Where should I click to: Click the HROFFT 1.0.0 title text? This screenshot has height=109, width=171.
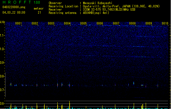tap(21, 2)
